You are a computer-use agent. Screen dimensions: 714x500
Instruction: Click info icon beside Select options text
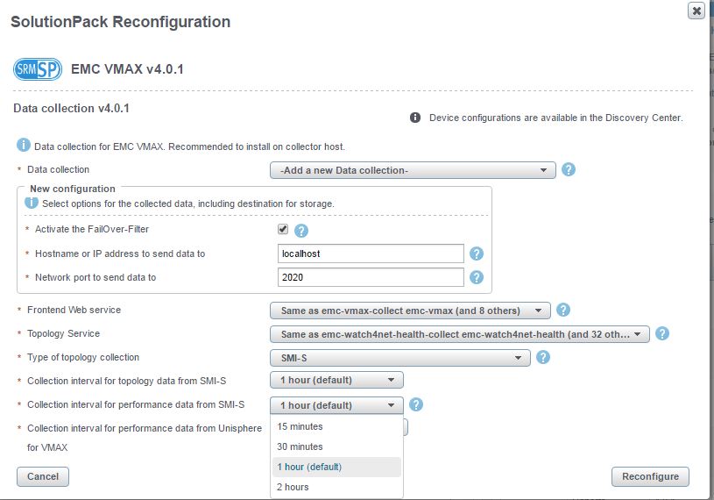click(31, 203)
